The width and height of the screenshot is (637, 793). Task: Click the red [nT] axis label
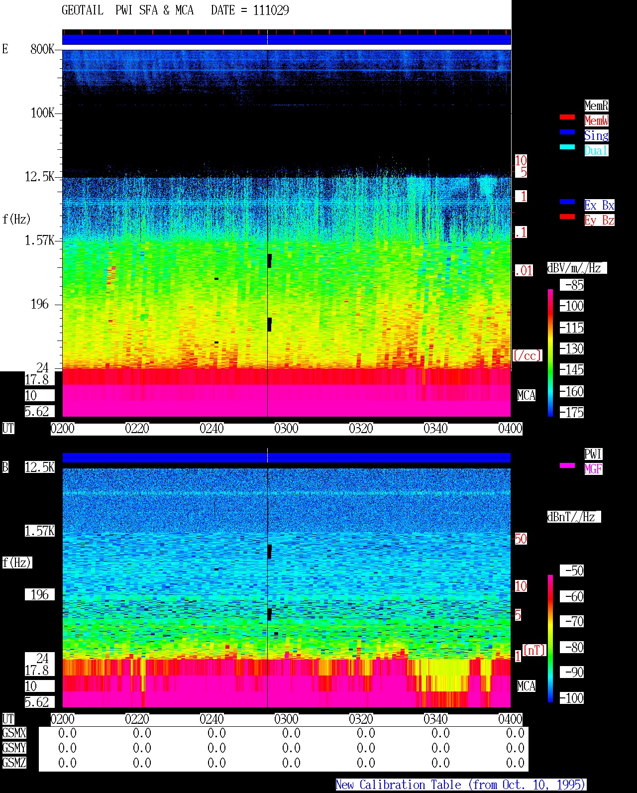tap(534, 650)
